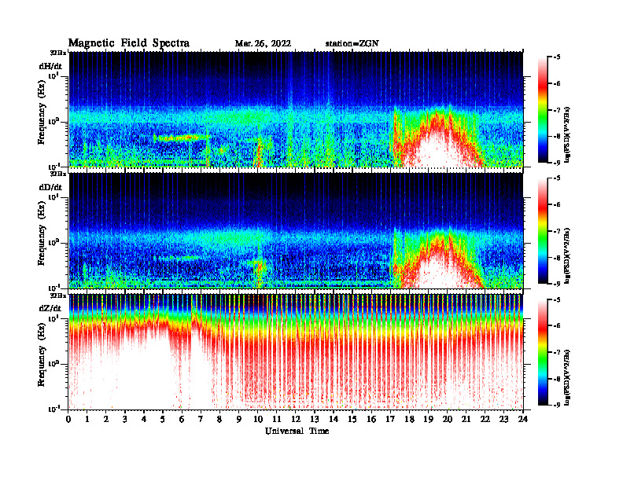Click hour "19" on the time axis
Screen dimensions: 623x481
[428, 419]
